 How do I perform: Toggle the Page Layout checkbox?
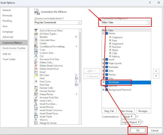point(107,63)
